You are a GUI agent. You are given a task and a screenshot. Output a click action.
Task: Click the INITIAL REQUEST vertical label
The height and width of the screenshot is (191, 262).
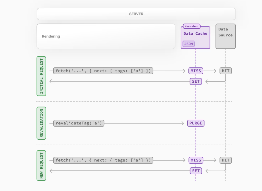[x=41, y=76]
